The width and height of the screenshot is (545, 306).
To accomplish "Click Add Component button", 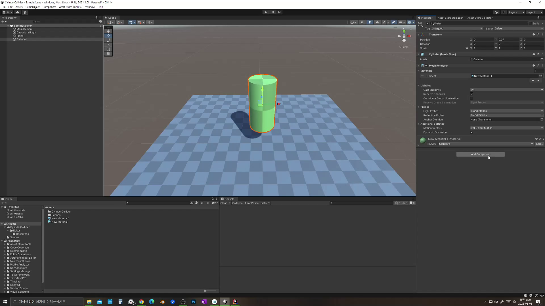I will 481,154.
